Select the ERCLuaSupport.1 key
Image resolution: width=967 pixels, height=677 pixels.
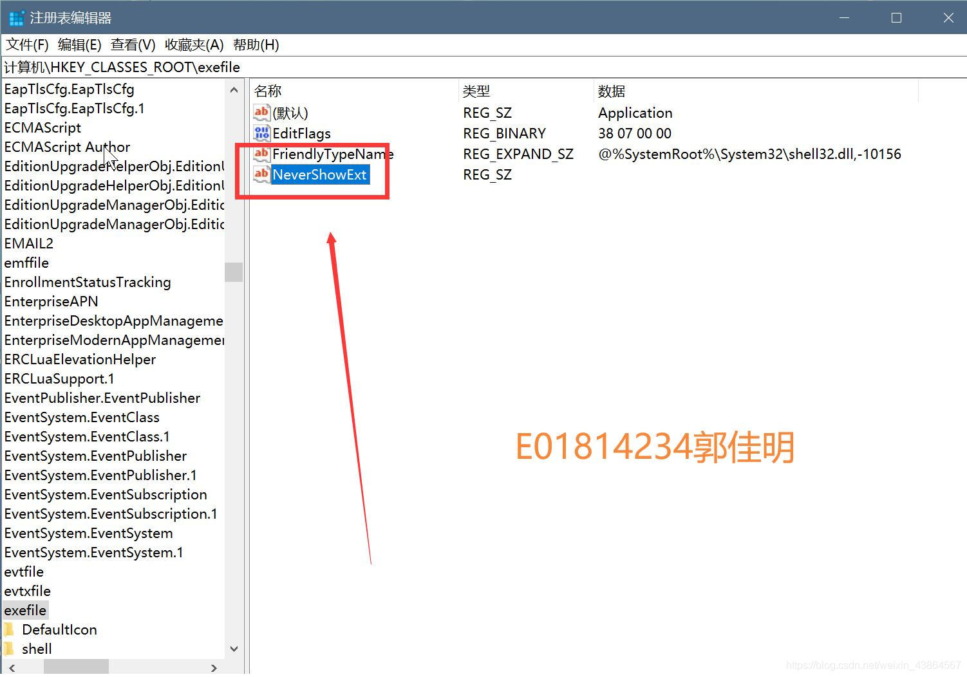(x=59, y=378)
